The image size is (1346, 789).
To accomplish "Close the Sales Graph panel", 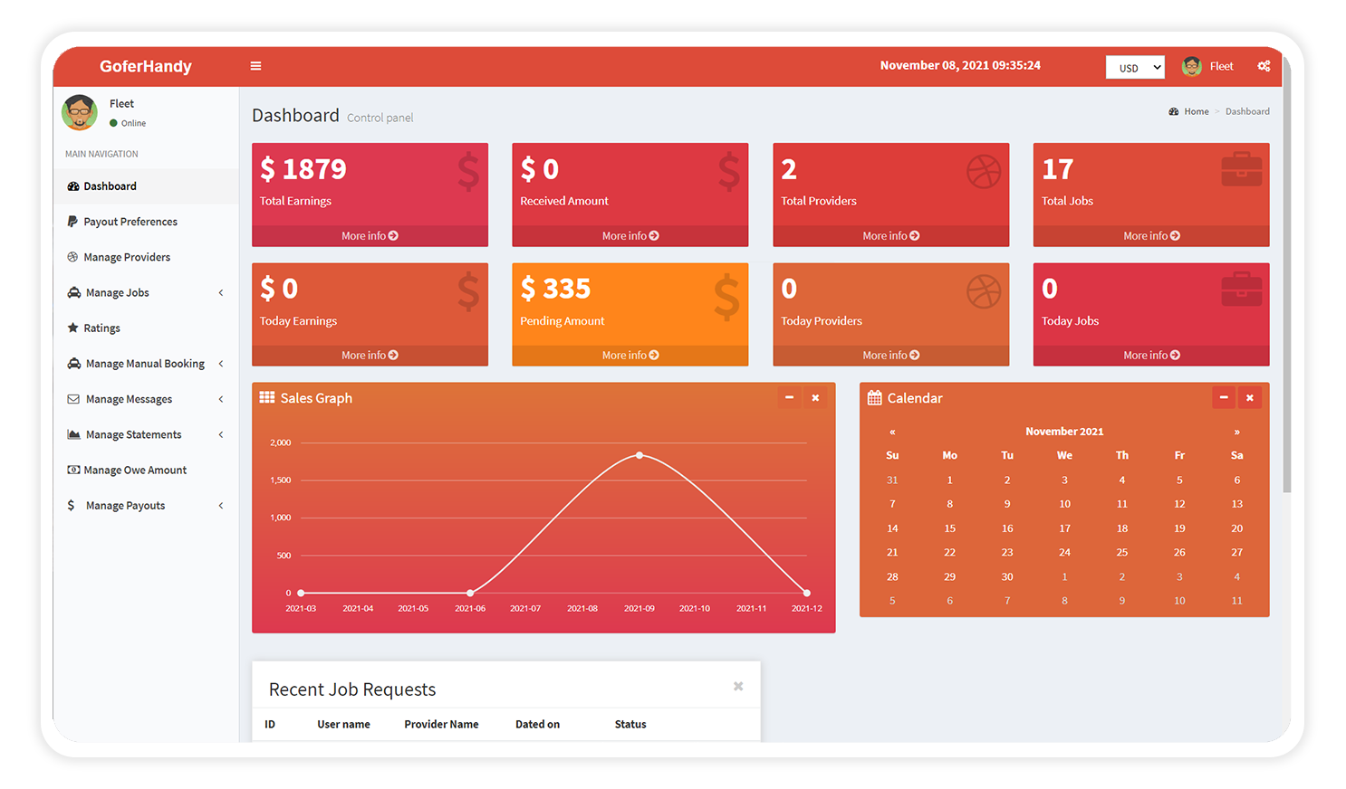I will (815, 397).
